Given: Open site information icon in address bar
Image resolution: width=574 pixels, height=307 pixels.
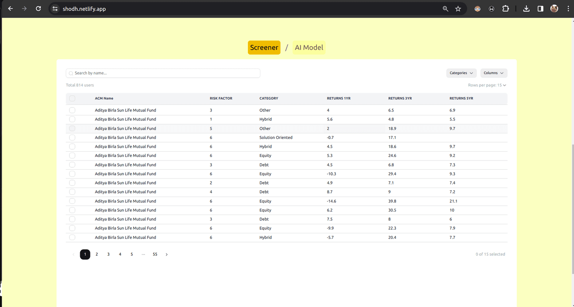Looking at the screenshot, I should [x=55, y=9].
